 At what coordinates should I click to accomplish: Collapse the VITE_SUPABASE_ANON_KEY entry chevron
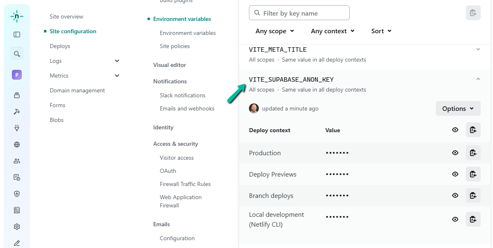click(478, 78)
